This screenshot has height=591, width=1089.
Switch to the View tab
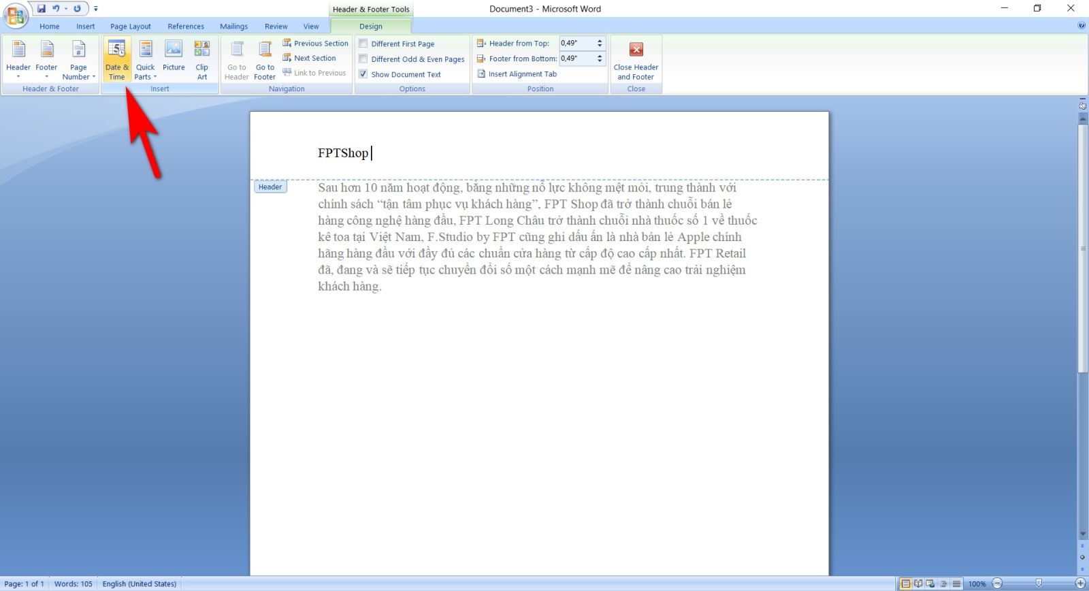pos(311,27)
